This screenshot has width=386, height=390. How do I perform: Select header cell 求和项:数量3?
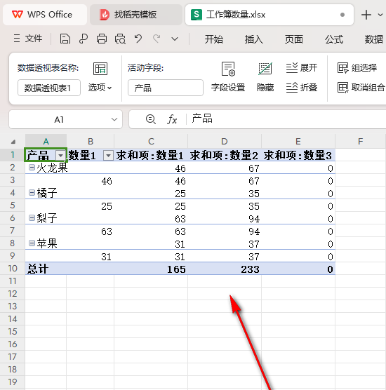pyautogui.click(x=298, y=155)
